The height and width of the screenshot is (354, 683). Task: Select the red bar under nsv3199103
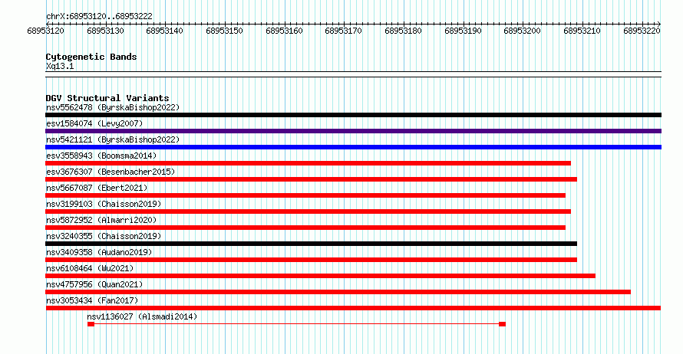(308, 211)
